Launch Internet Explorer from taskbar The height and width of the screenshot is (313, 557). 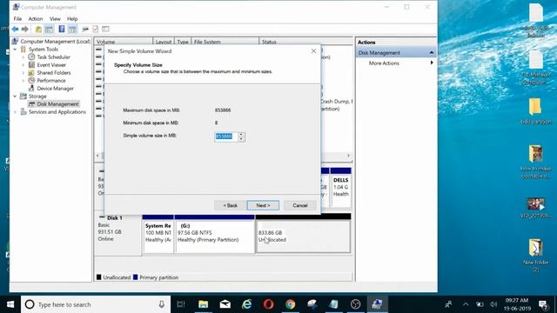point(247,304)
